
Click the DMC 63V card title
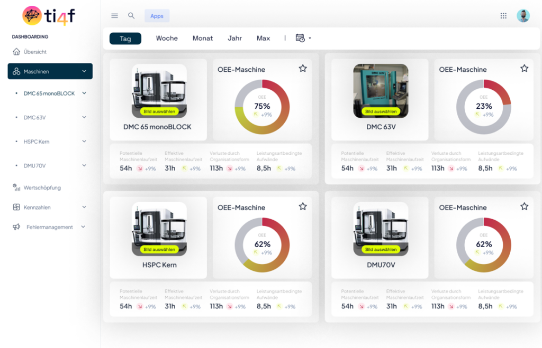[x=381, y=127]
